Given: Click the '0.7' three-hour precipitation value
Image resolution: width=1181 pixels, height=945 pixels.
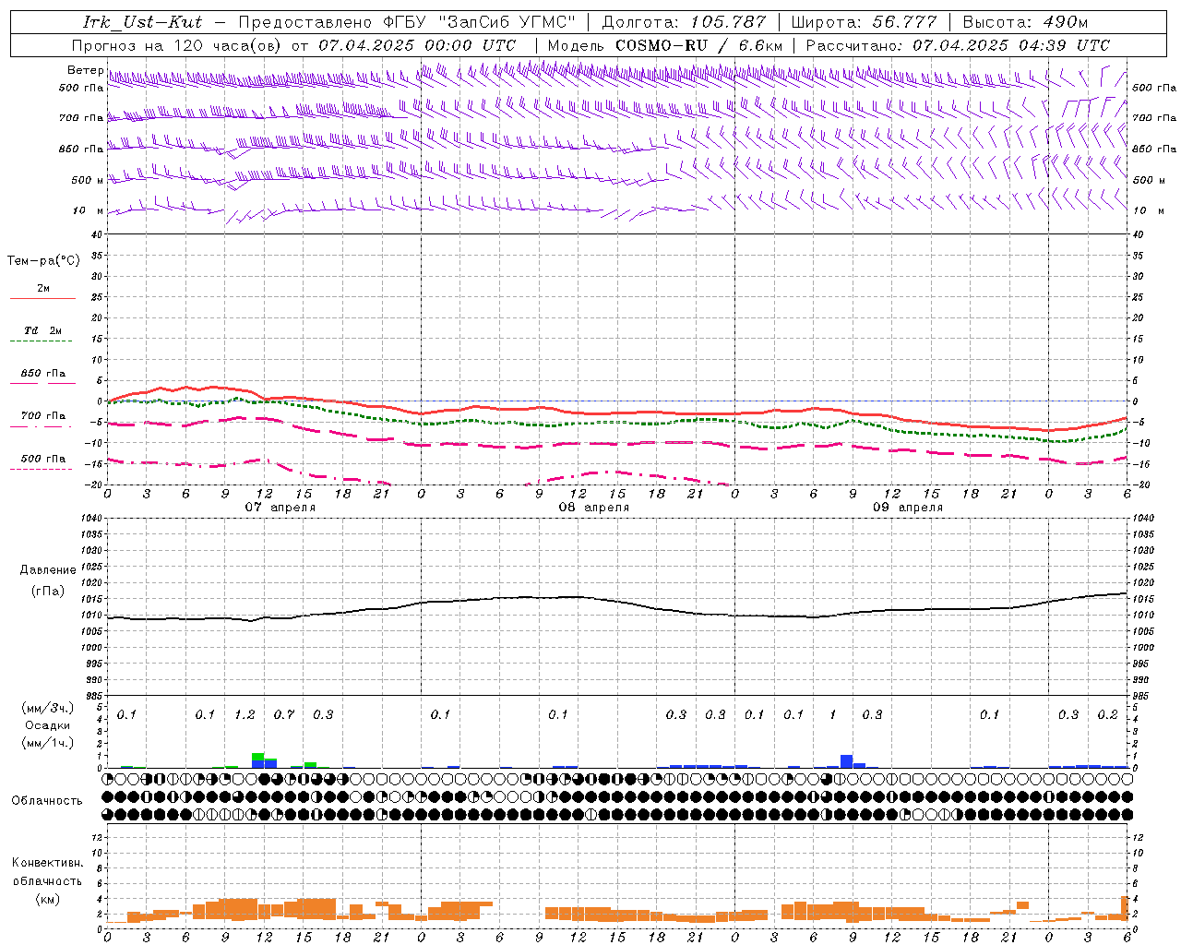Looking at the screenshot, I should 284,714.
